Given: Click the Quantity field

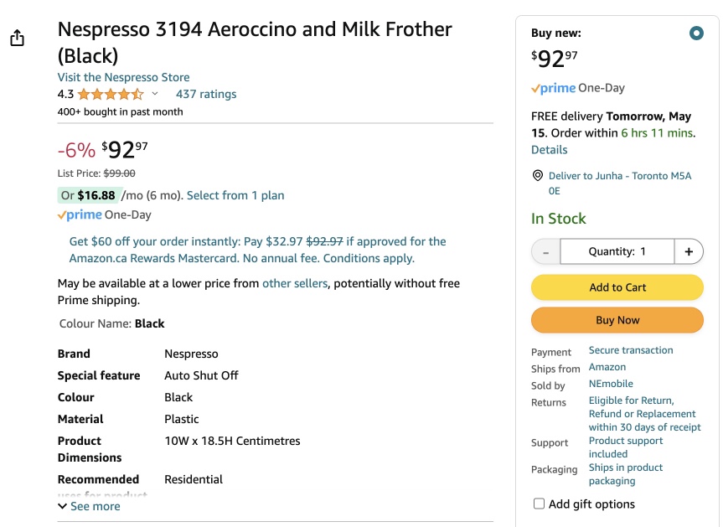Looking at the screenshot, I should click(617, 251).
